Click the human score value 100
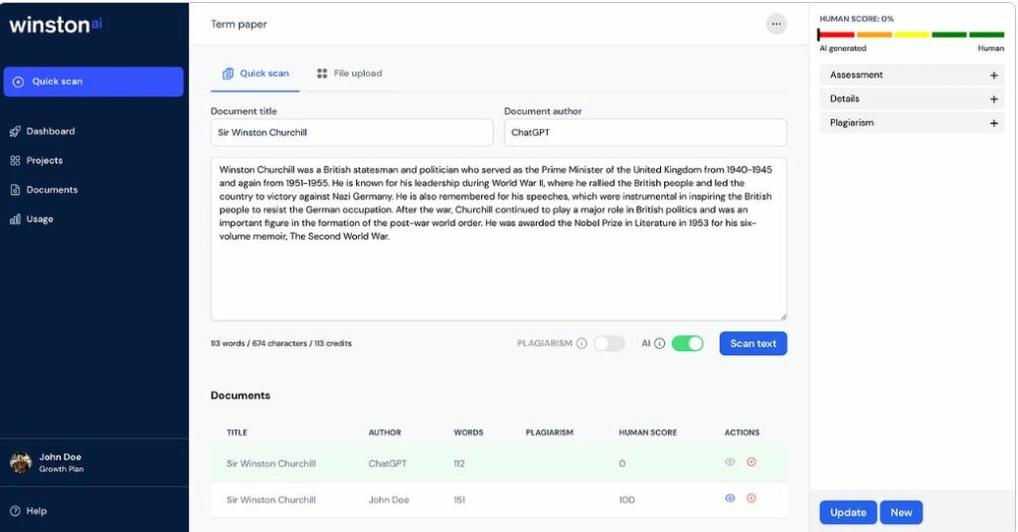The height and width of the screenshot is (532, 1018). [626, 500]
